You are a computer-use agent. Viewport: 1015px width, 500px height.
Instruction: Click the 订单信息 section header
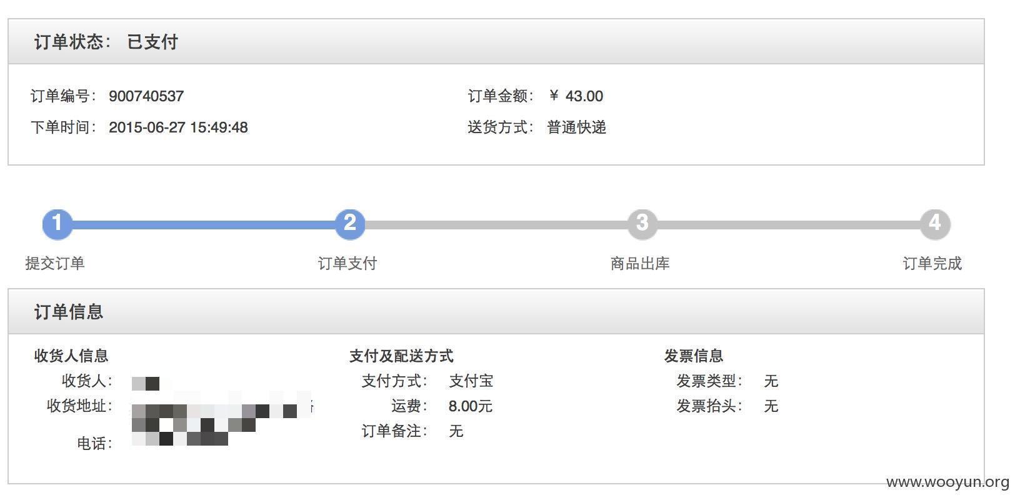pos(69,312)
